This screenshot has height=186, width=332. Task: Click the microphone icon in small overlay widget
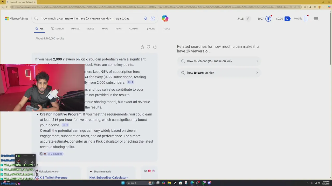click(25, 162)
